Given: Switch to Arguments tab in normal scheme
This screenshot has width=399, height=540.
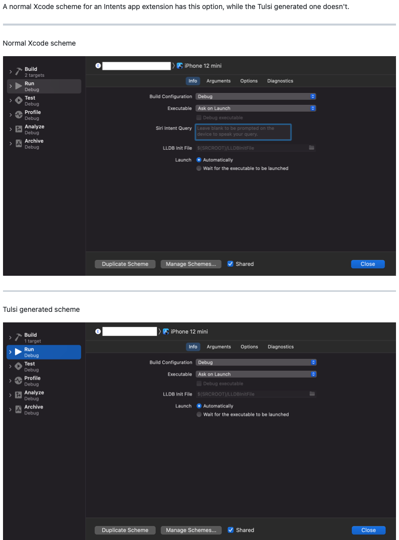Looking at the screenshot, I should coord(218,81).
